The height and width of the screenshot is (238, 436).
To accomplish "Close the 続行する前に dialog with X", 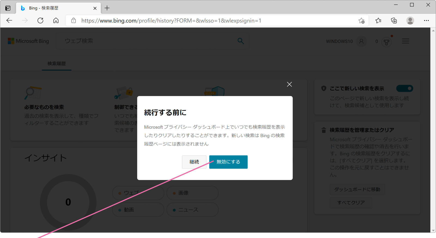I will click(289, 84).
